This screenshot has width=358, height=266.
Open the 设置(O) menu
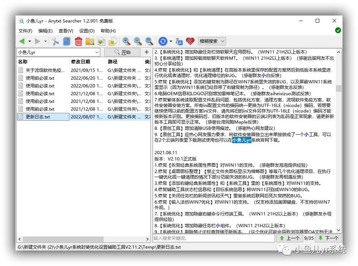[87, 31]
